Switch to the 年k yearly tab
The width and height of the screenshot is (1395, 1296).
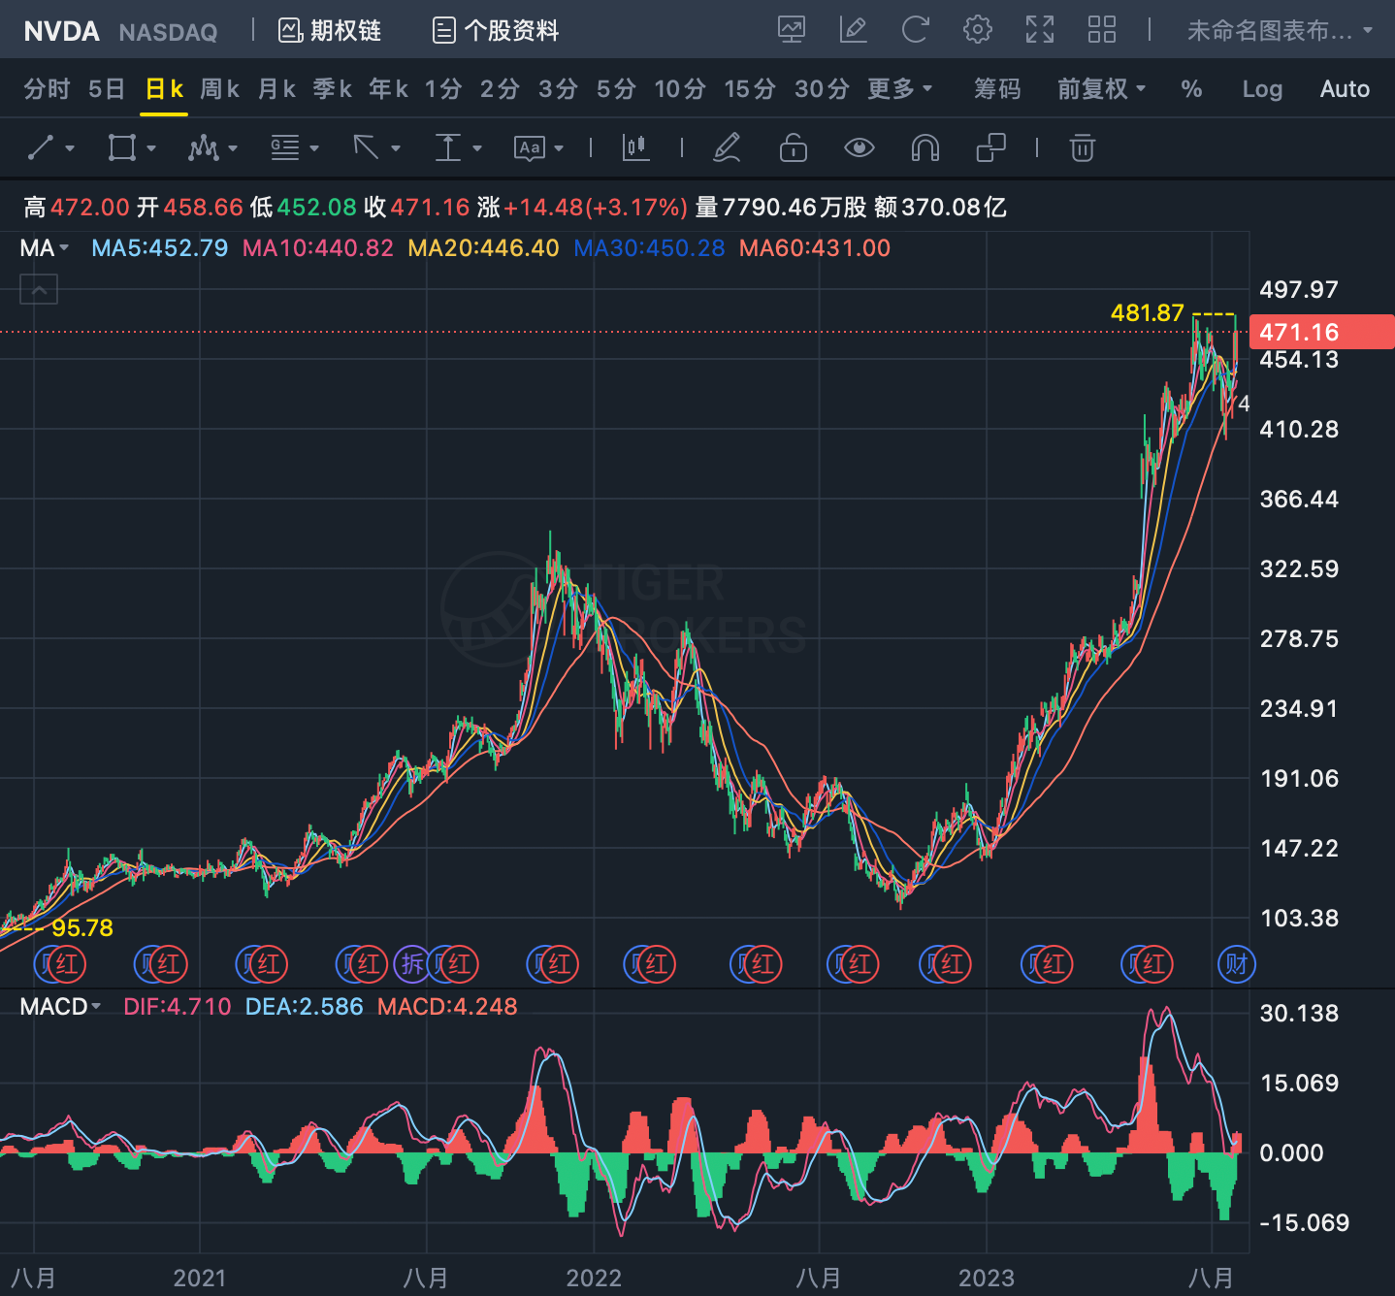389,89
